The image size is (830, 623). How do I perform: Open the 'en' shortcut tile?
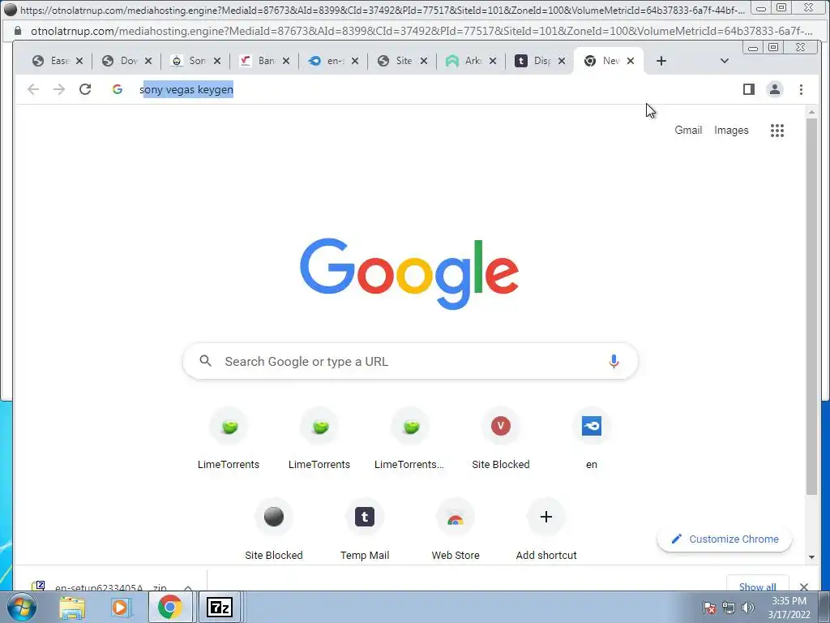click(x=591, y=439)
